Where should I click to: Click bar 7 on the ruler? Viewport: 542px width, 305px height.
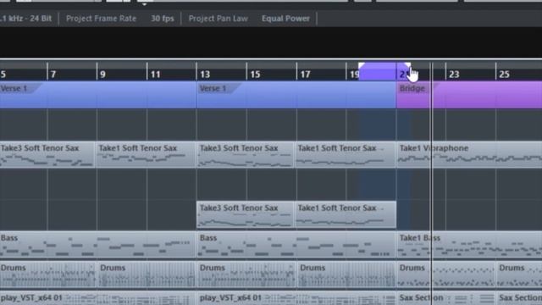click(x=53, y=75)
